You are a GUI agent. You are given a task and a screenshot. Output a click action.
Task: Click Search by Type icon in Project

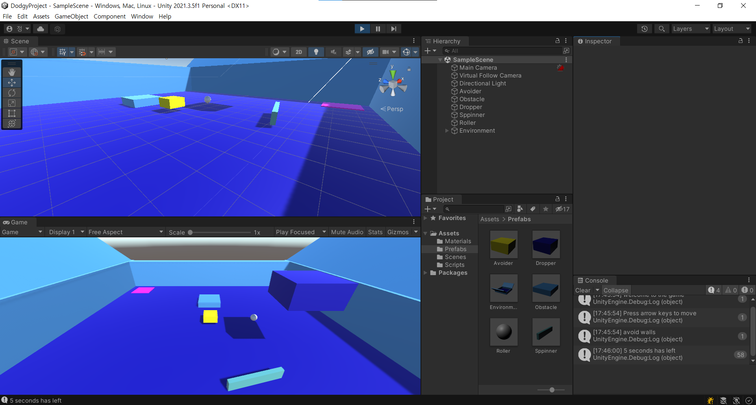coord(520,209)
